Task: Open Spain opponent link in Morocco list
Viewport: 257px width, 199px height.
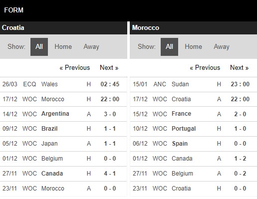Action: 180,144
